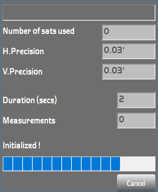Click the last blue progress bar segment
158x192 pixels.
pos(115,164)
